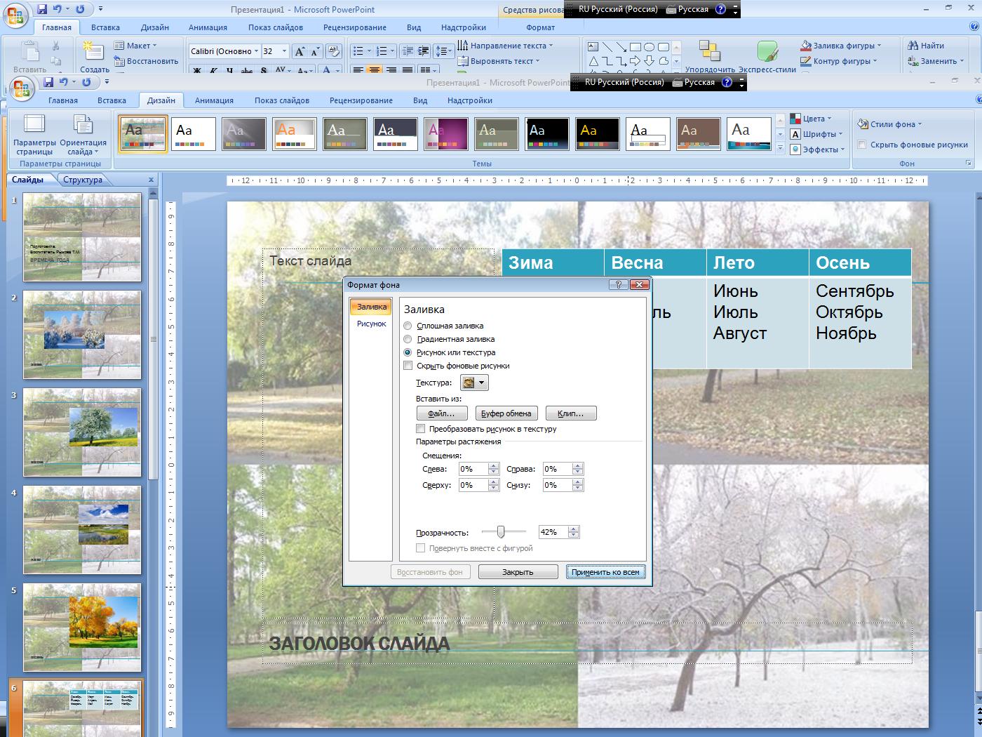Toggle Скрыть фоновые рисунки in the dialog
Screen dimensions: 982x737
pyautogui.click(x=408, y=366)
